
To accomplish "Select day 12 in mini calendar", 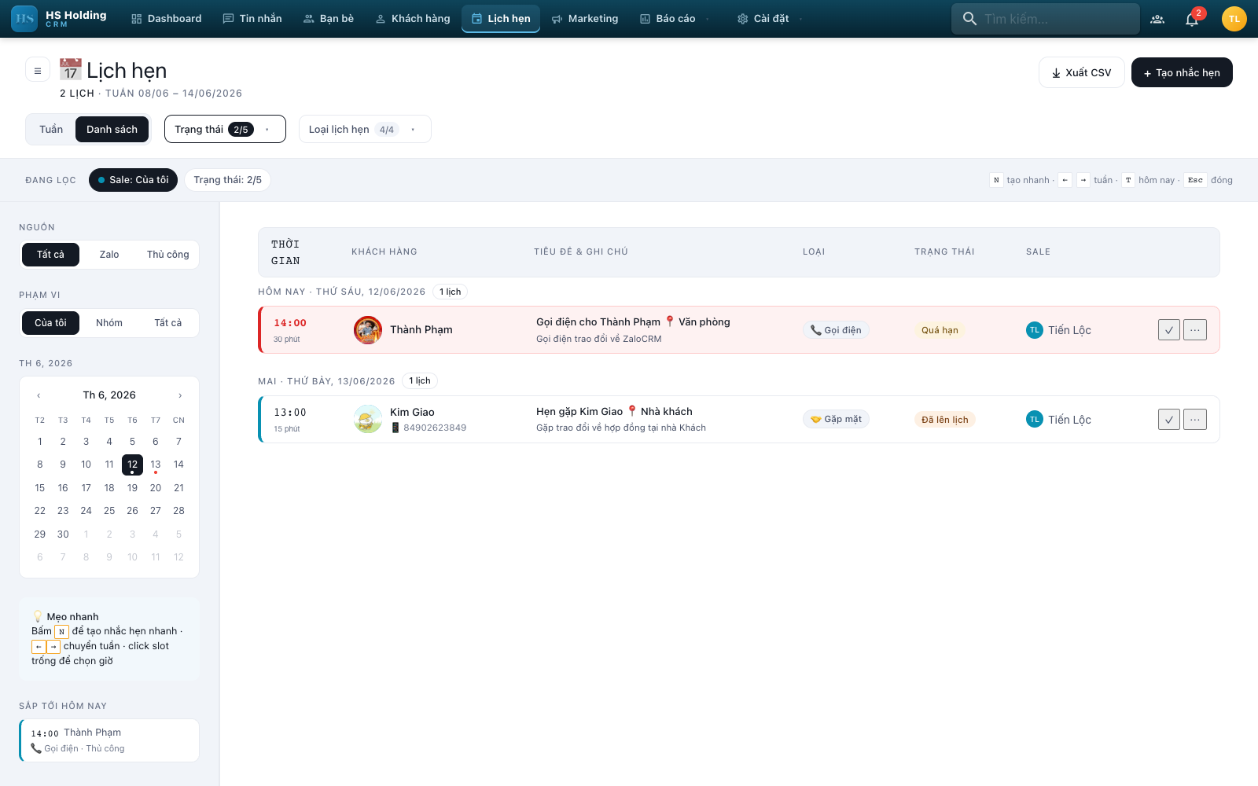I will coord(132,465).
